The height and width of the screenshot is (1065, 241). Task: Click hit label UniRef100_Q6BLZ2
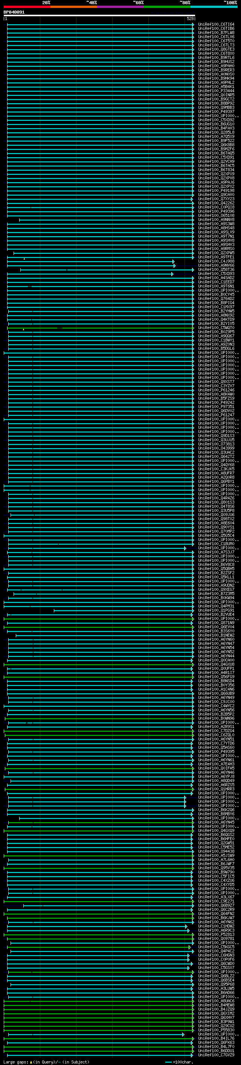click(216, 976)
